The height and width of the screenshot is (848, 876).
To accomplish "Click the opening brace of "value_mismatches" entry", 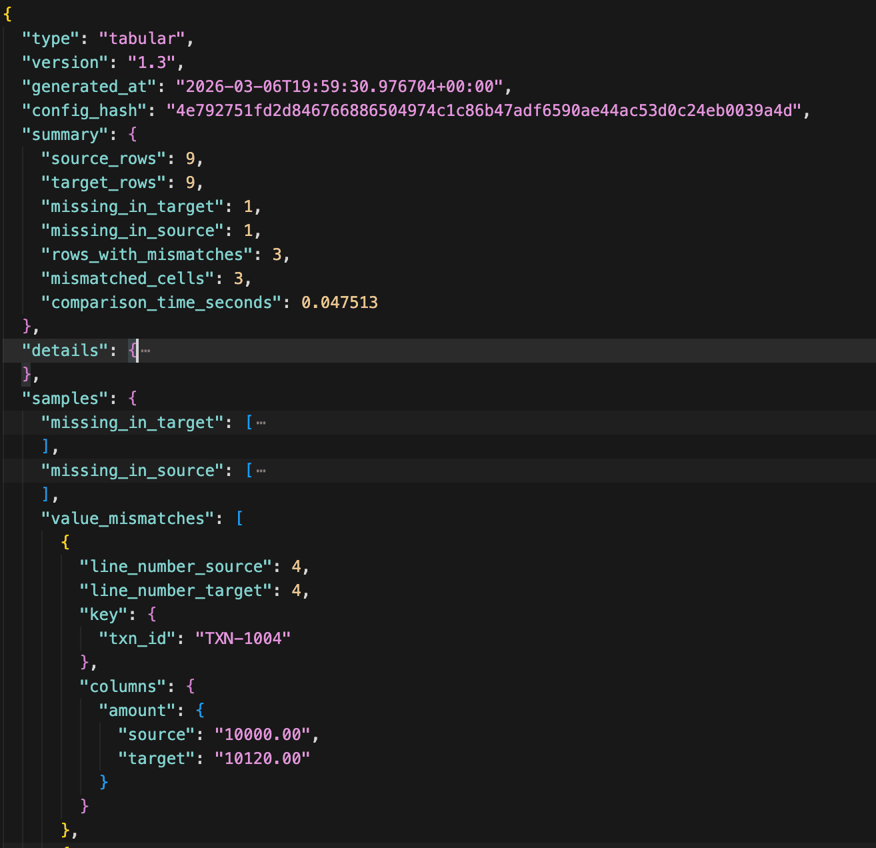I will (65, 542).
